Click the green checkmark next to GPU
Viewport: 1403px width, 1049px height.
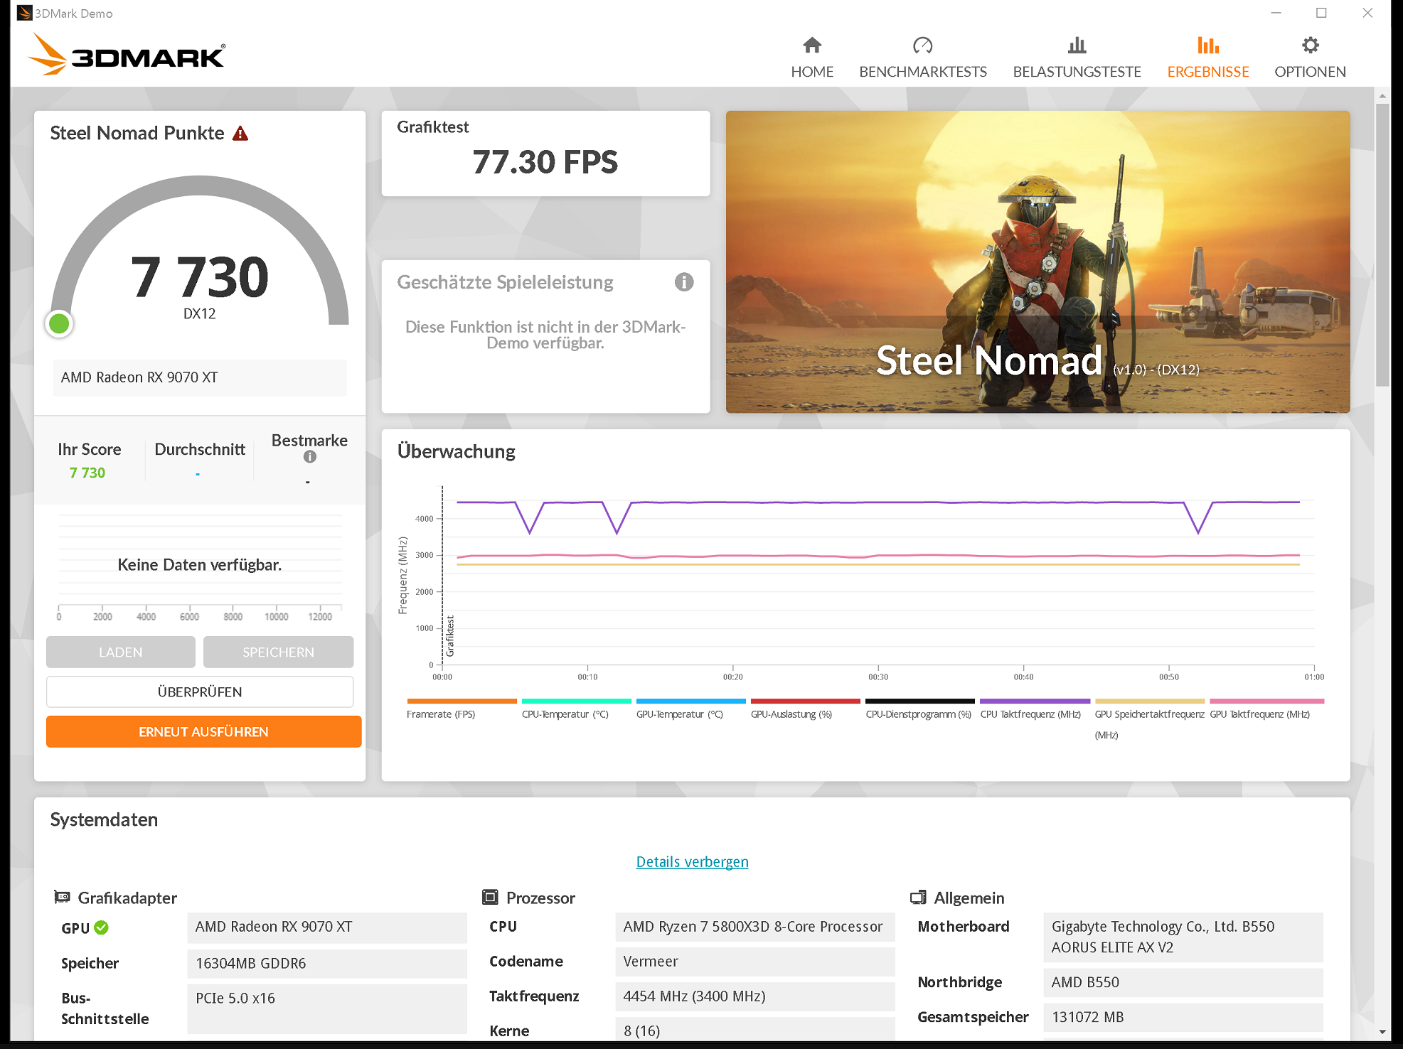point(102,927)
